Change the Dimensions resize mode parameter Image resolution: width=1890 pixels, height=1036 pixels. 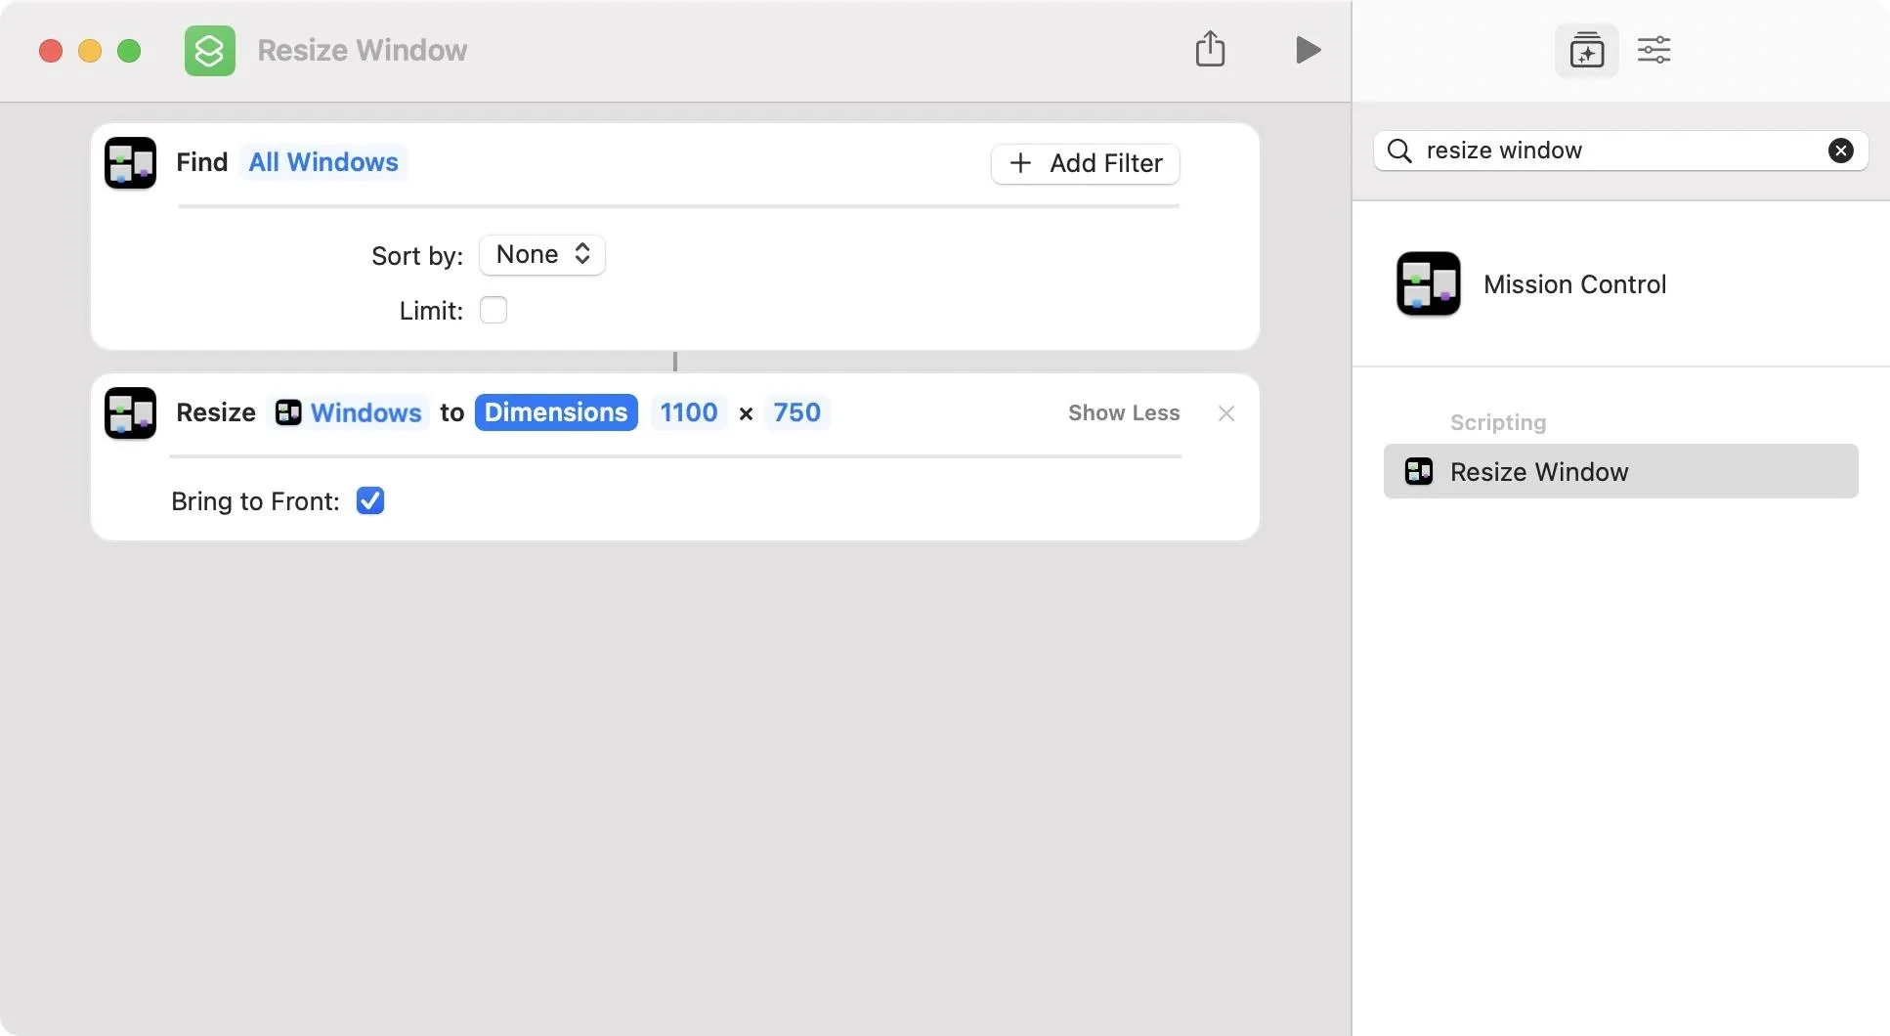[556, 412]
